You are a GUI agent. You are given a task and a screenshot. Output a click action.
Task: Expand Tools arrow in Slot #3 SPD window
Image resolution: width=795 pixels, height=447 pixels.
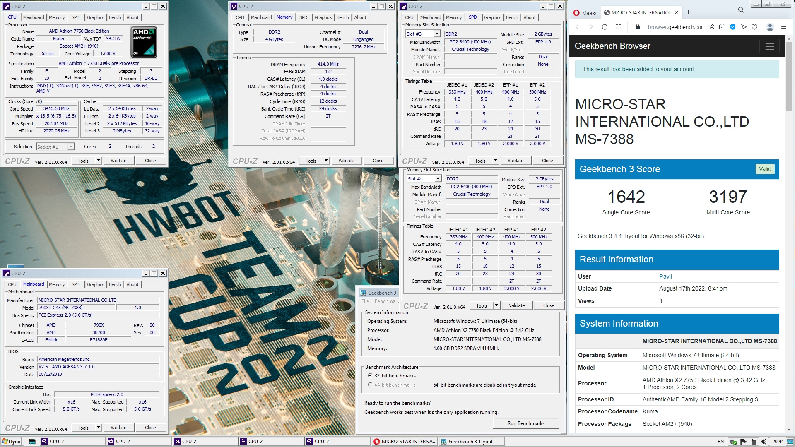click(x=495, y=161)
